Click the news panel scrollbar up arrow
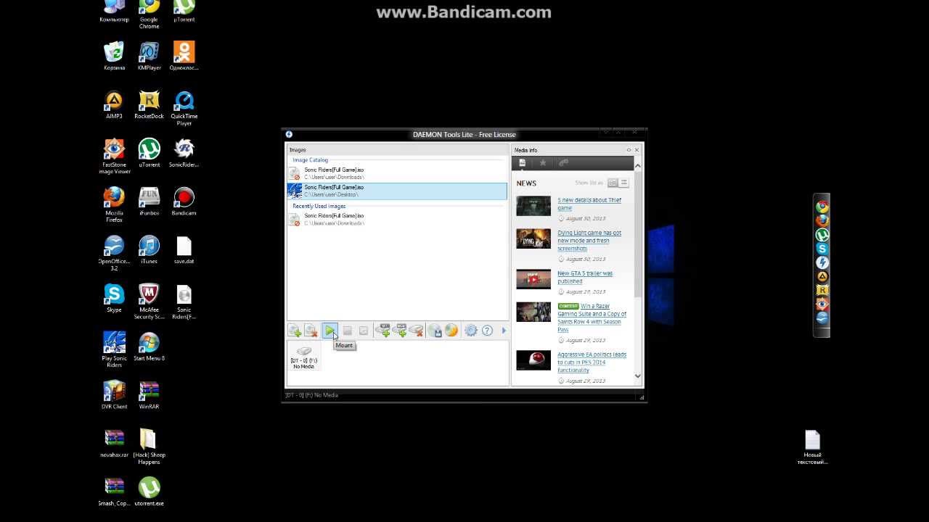This screenshot has width=929, height=522. (x=638, y=166)
